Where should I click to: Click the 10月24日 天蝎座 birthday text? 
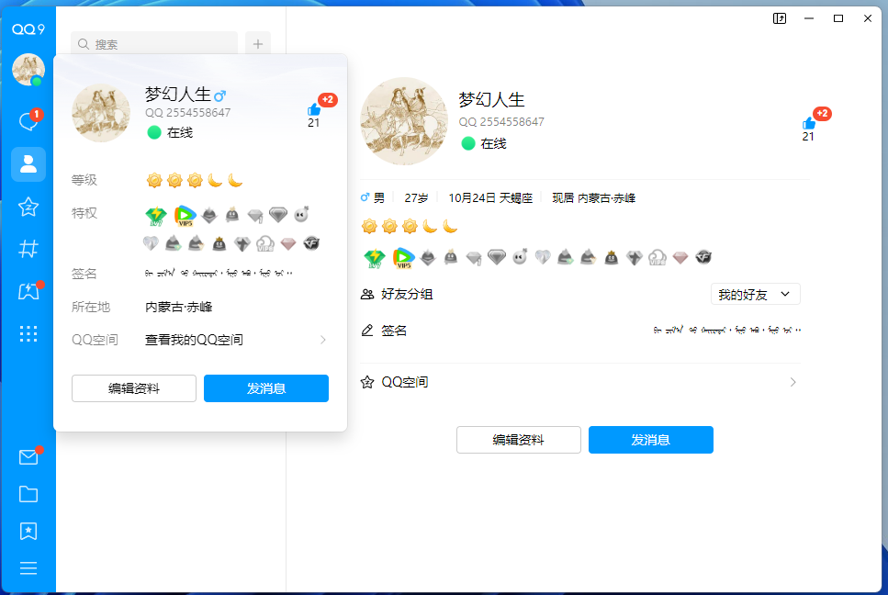pyautogui.click(x=490, y=198)
